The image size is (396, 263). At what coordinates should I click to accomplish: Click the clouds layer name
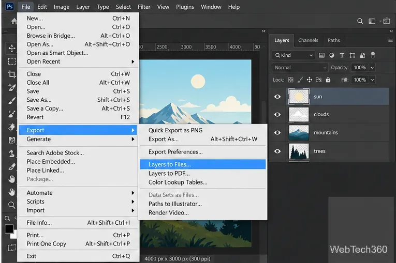321,115
